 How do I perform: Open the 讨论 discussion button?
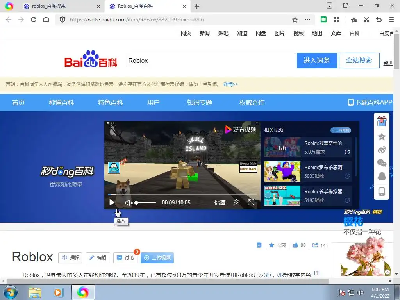125,258
